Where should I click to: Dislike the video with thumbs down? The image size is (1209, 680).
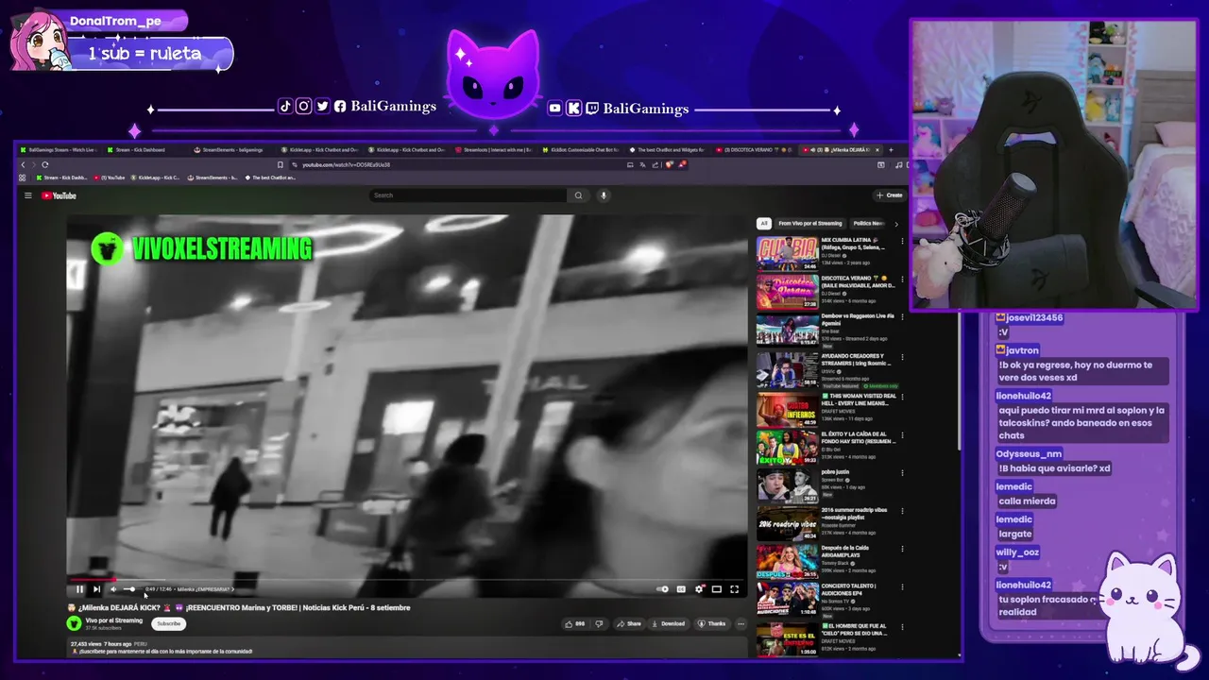tap(599, 623)
